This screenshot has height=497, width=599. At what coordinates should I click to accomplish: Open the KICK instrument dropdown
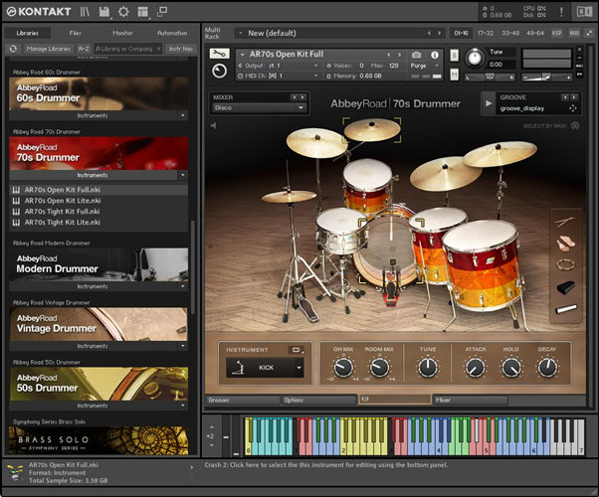pyautogui.click(x=266, y=368)
